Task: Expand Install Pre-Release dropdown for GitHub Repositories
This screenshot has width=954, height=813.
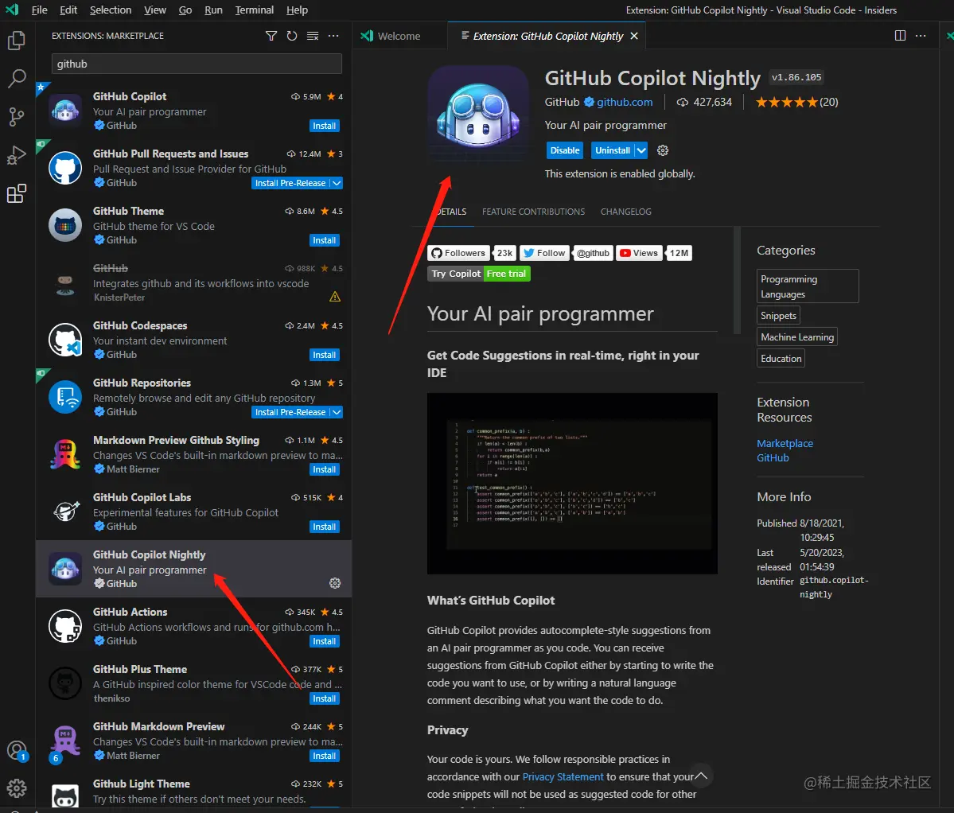Action: pos(337,412)
